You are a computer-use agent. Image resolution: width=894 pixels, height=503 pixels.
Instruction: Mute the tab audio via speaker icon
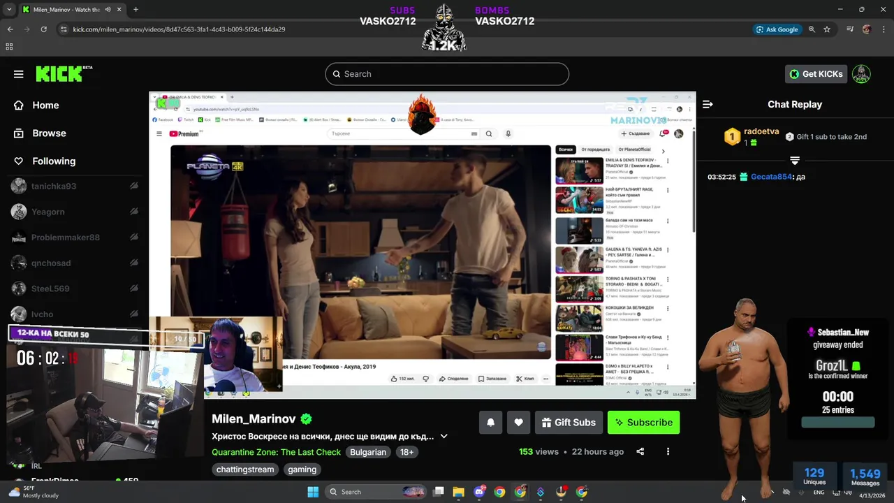(108, 10)
